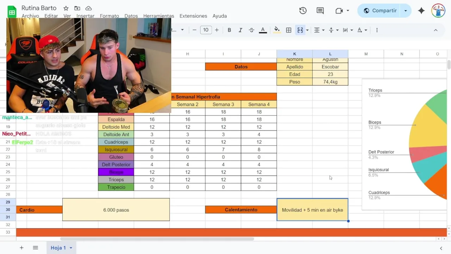Open horizontal align options
The height and width of the screenshot is (254, 451).
click(x=319, y=30)
